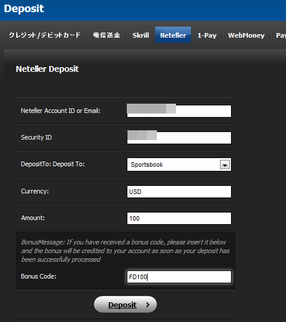The image size is (286, 322).
Task: Click the 'Bonus Code:' label
Action: tap(38, 276)
